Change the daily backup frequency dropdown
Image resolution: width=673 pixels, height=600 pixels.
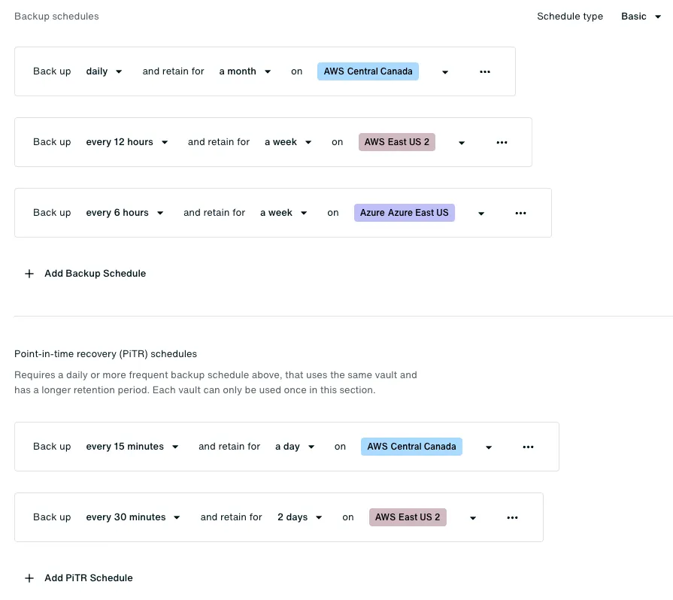pyautogui.click(x=104, y=71)
